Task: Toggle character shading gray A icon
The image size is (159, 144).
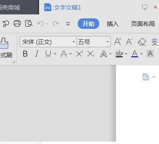Action: click(x=150, y=54)
